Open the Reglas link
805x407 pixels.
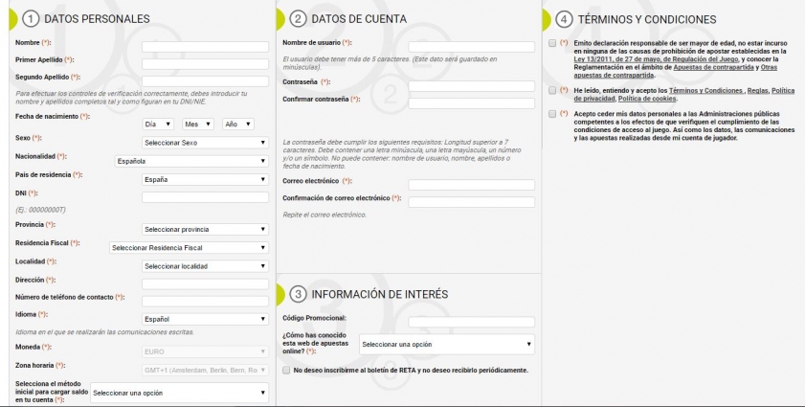758,90
